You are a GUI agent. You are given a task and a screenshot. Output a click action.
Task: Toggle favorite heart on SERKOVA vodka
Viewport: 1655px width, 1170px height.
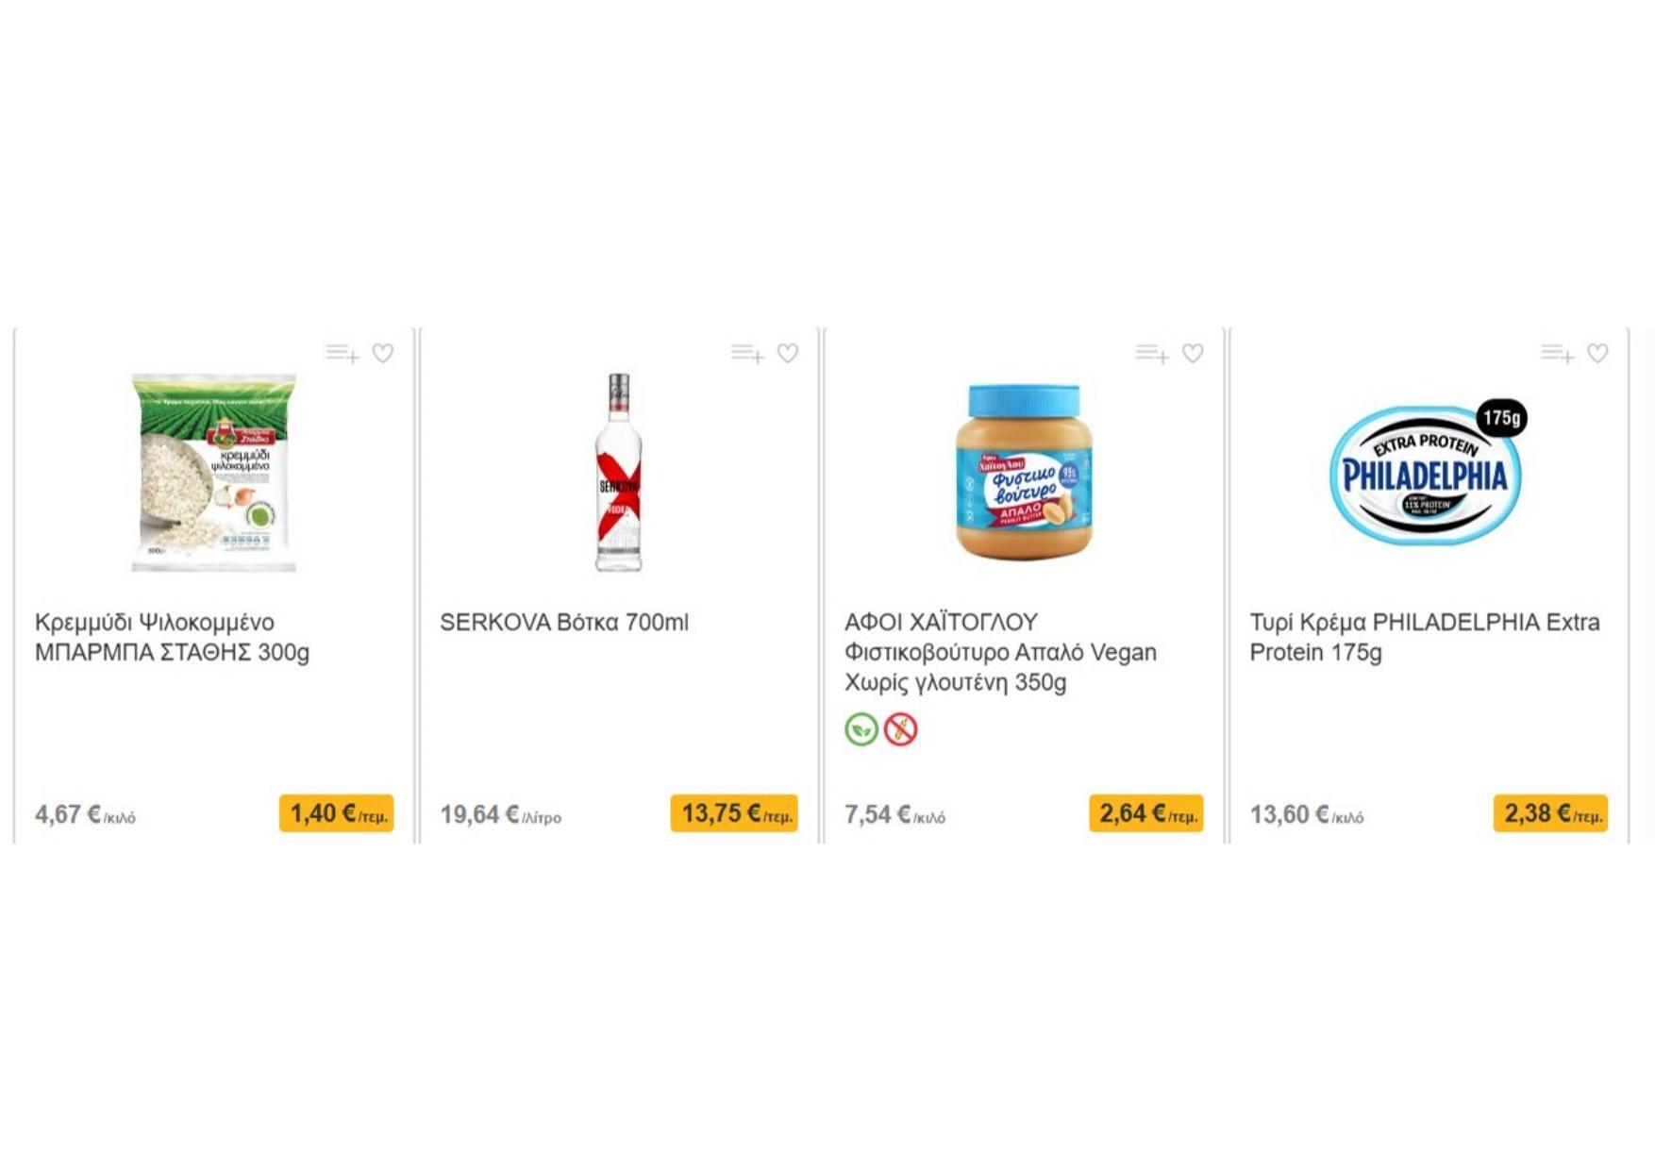(788, 353)
